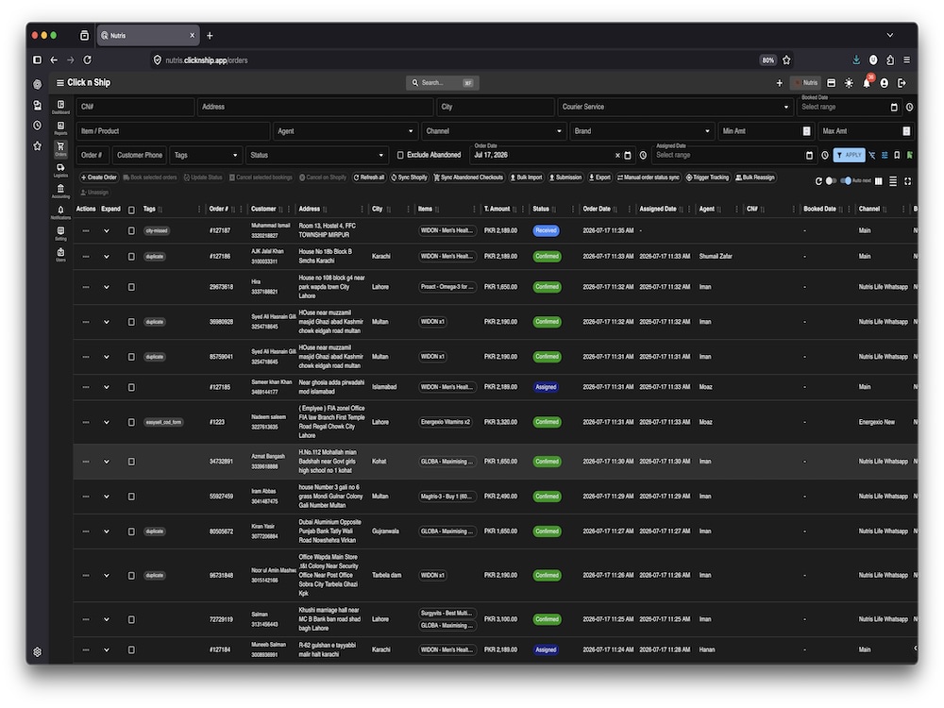Select checkbox for order 34732891
This screenshot has width=944, height=708.
(131, 462)
